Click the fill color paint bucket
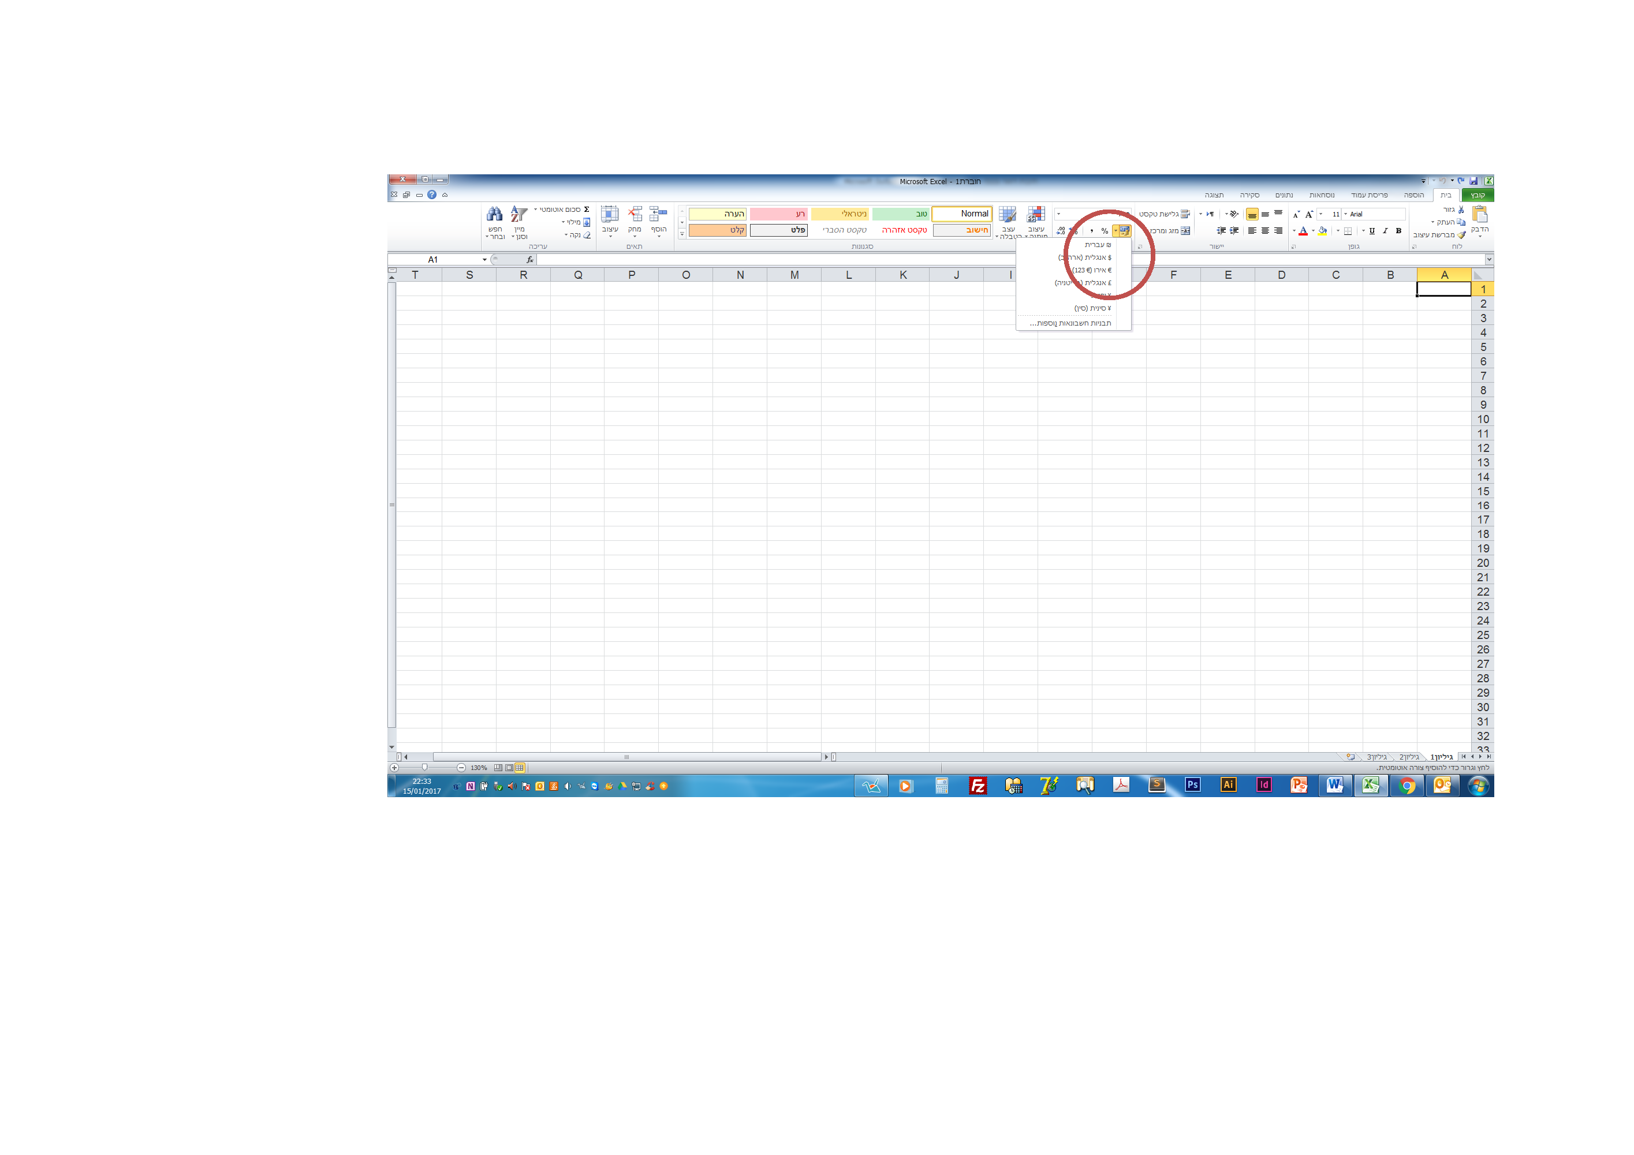The height and width of the screenshot is (1155, 1634). tap(1322, 230)
